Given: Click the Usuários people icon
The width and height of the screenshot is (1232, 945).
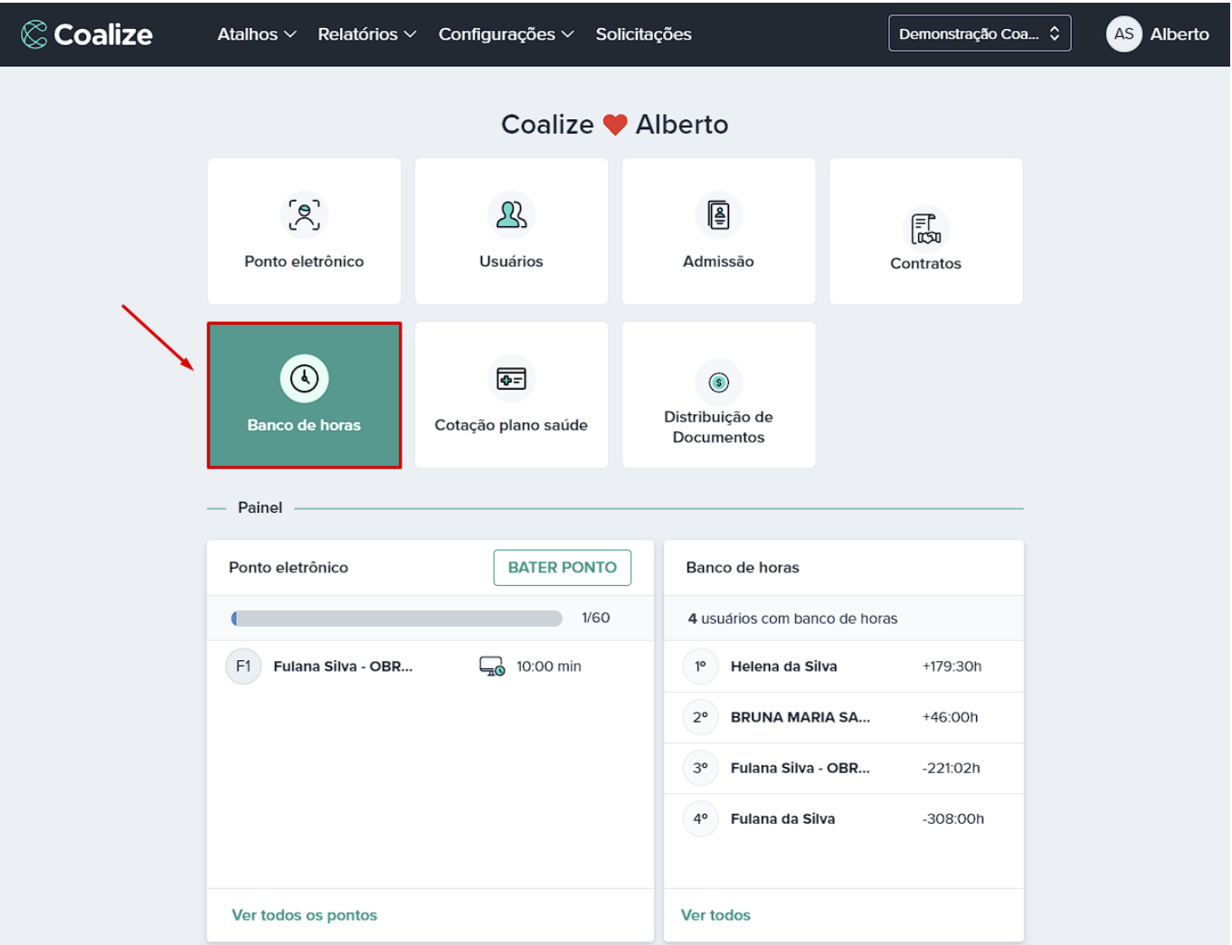Looking at the screenshot, I should pyautogui.click(x=511, y=215).
